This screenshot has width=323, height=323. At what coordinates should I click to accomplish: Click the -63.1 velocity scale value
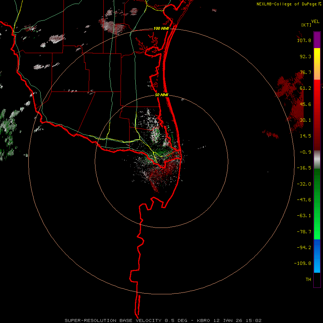(x=304, y=216)
